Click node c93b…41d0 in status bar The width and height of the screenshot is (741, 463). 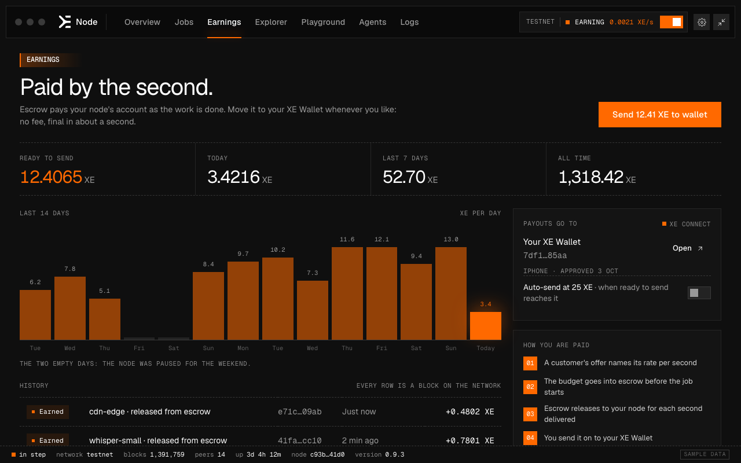pyautogui.click(x=318, y=454)
